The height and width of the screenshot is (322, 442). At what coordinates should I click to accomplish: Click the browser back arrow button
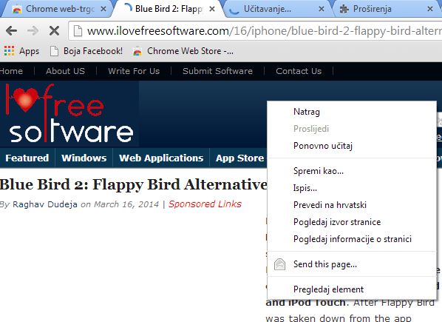(11, 31)
